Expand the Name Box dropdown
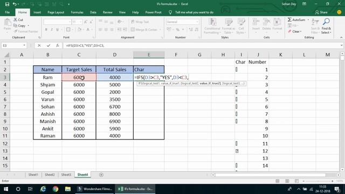Image resolution: width=345 pixels, height=194 pixels. click(x=24, y=45)
